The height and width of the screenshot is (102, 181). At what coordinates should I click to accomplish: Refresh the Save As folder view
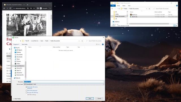(x=82, y=41)
